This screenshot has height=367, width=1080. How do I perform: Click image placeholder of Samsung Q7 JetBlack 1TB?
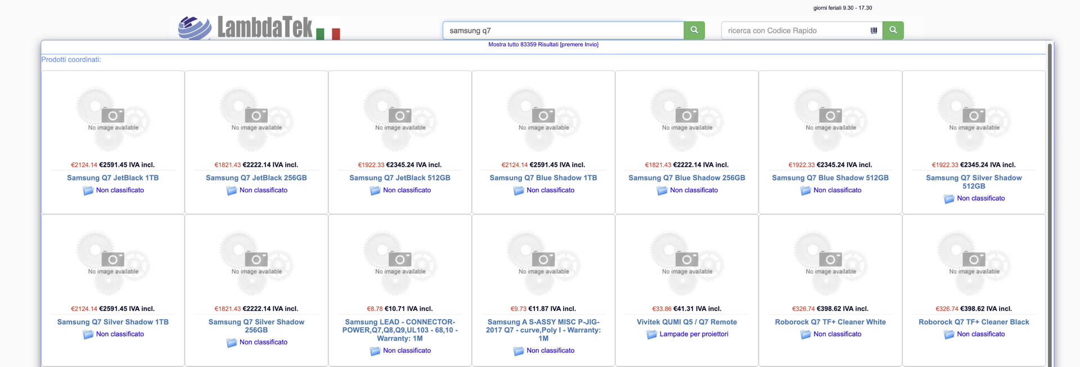click(113, 119)
